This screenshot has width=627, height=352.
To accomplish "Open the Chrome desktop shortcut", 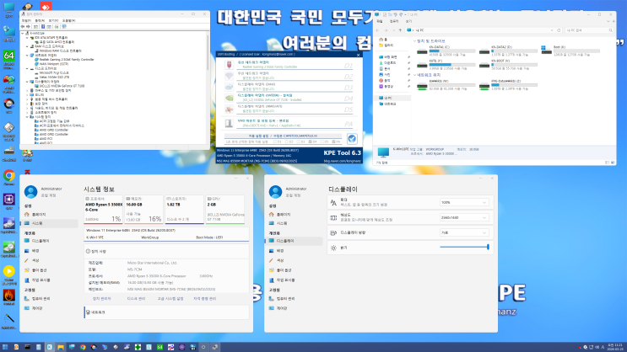I will click(x=9, y=178).
